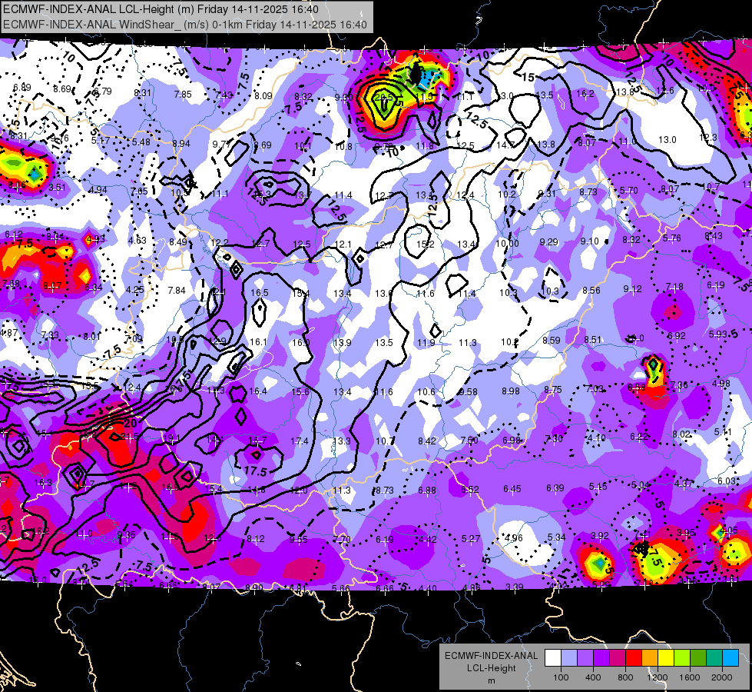This screenshot has height=692, width=752.
Task: Click the contour label 17.5
Action: 255,471
